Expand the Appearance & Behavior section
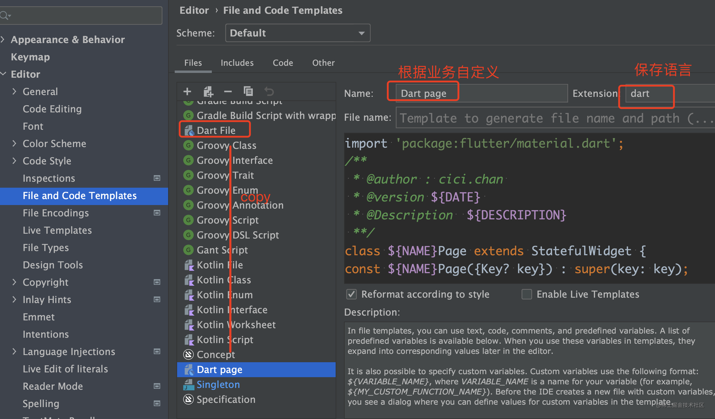715x419 pixels. pos(3,39)
